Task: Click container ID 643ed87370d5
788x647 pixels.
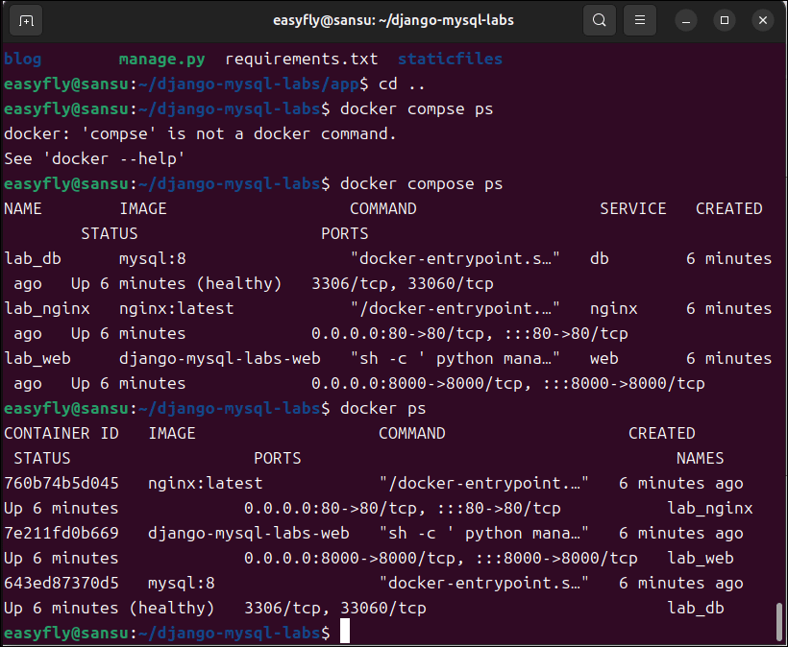Action: 62,584
